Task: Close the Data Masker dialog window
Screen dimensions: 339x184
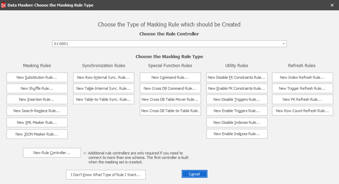Action: coord(332,5)
